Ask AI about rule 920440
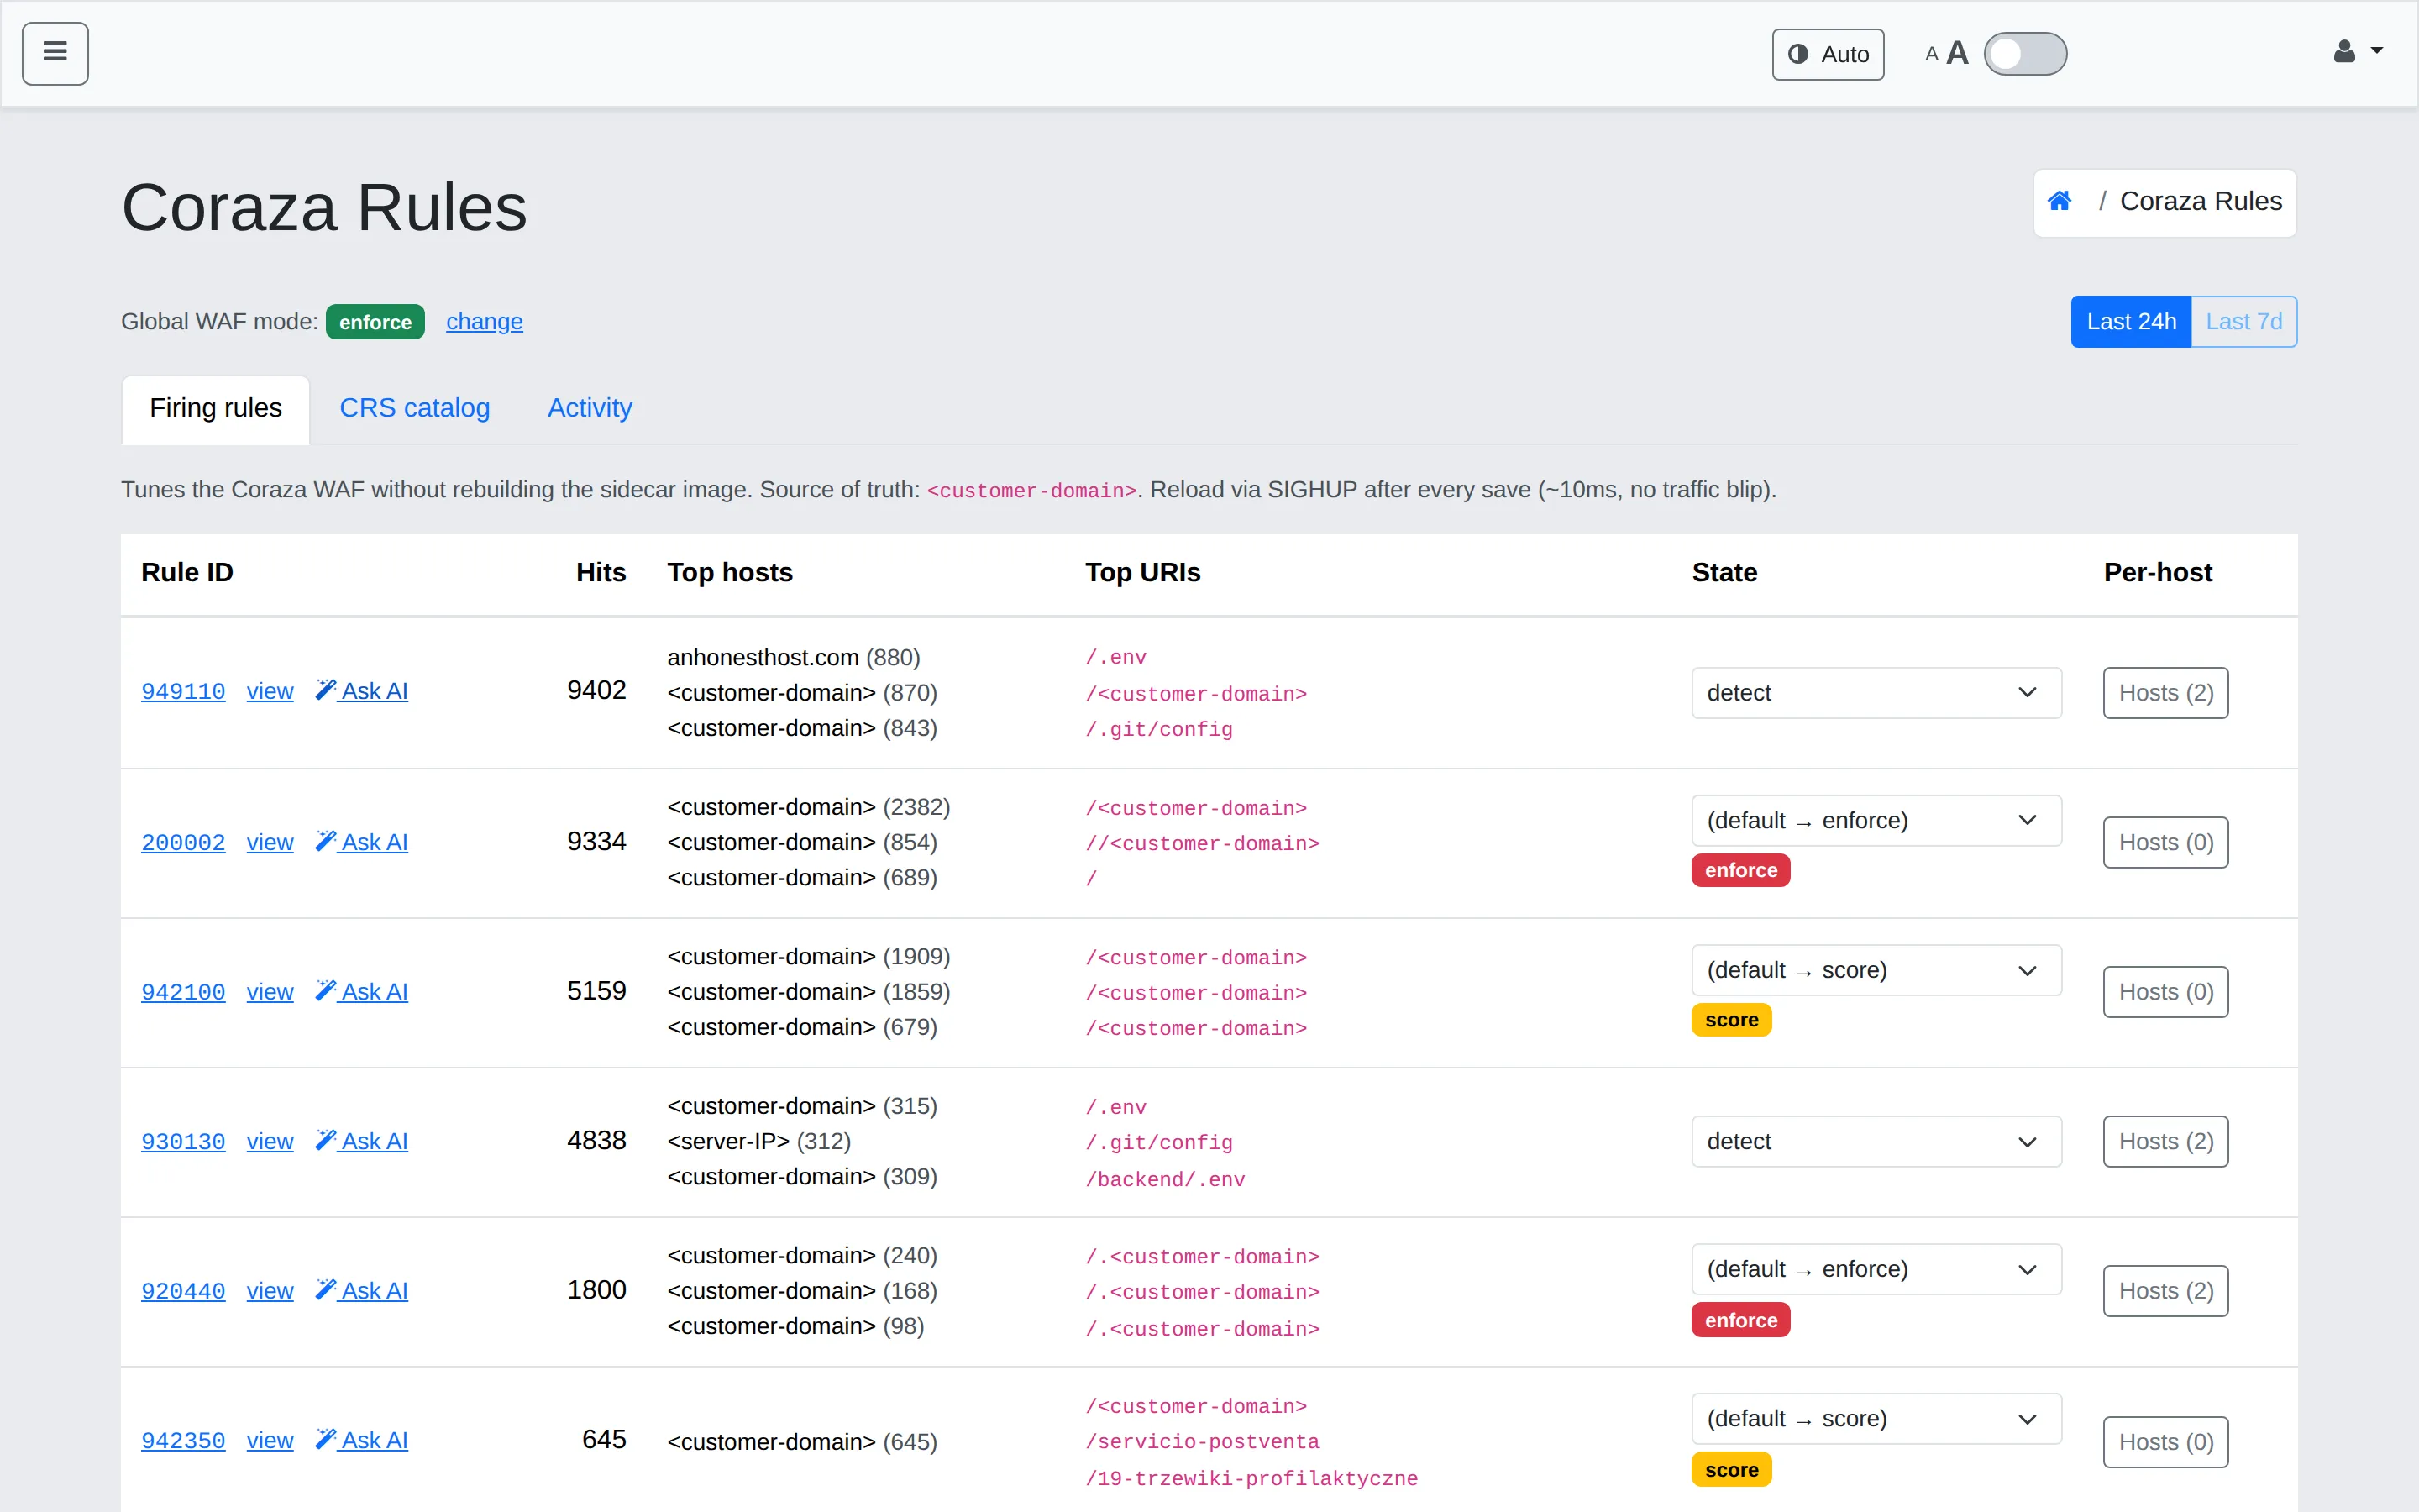The height and width of the screenshot is (1512, 2419). coord(362,1291)
